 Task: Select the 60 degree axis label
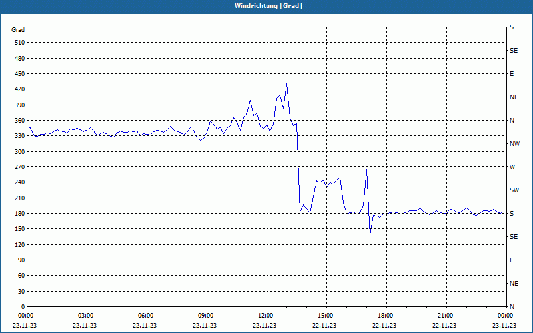[x=21, y=276]
